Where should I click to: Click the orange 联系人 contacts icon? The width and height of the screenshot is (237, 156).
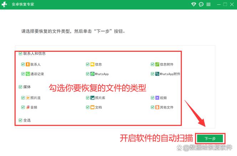(27, 64)
